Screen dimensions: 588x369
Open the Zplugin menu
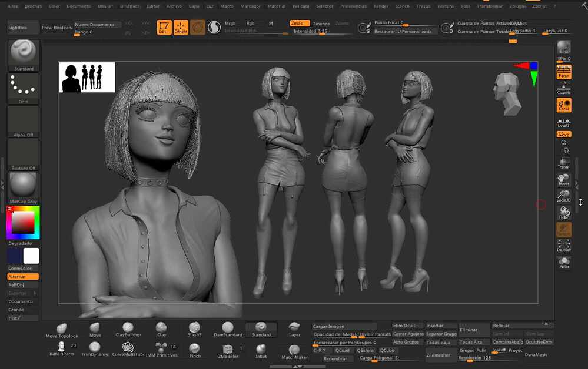[x=517, y=6]
